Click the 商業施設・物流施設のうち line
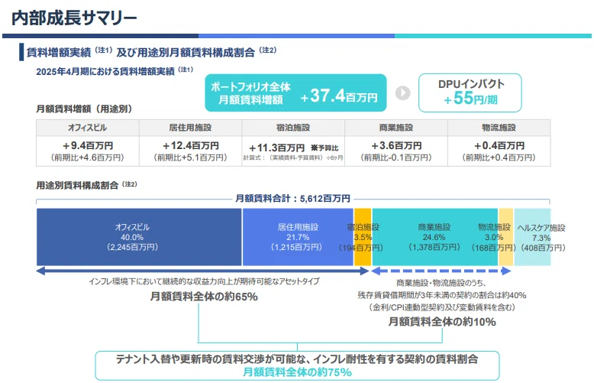Screen dimensions: 594x383 [x=441, y=283]
